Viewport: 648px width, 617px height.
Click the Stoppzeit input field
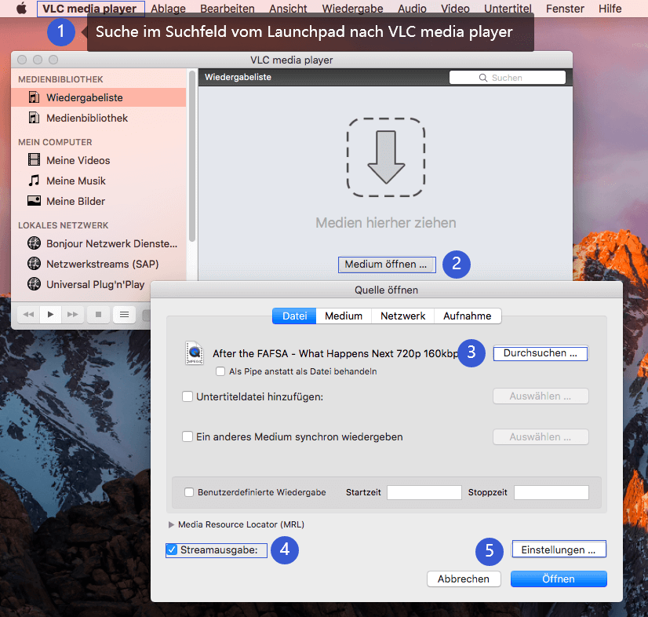click(552, 492)
